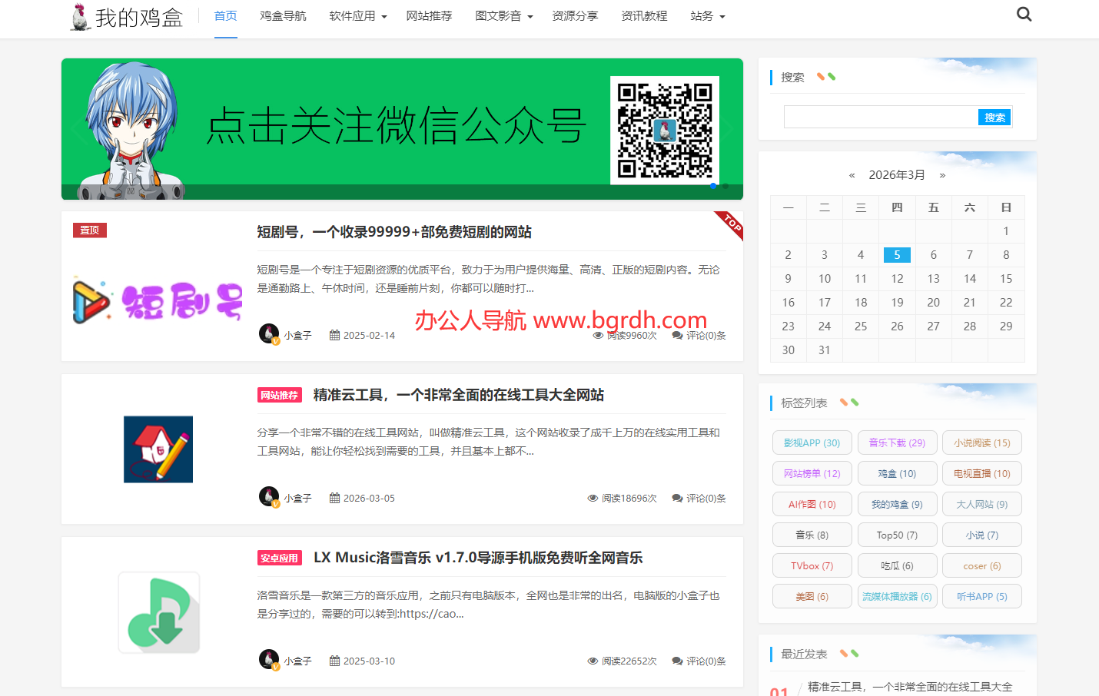Screen dimensions: 1099x696
Task: Click comment icon on 短剧号 post
Action: 677,335
